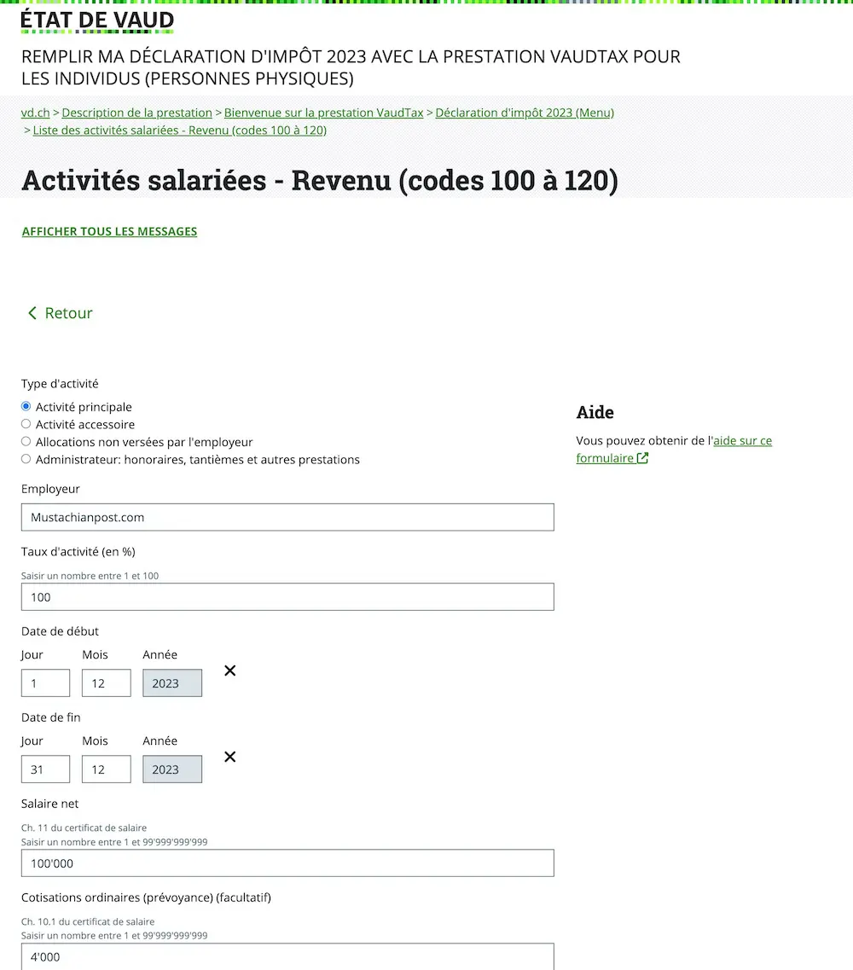Choose Administrateur honoraires, tantièmes option
The width and height of the screenshot is (853, 970).
tap(26, 459)
